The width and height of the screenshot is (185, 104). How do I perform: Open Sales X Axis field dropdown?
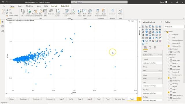point(159,70)
